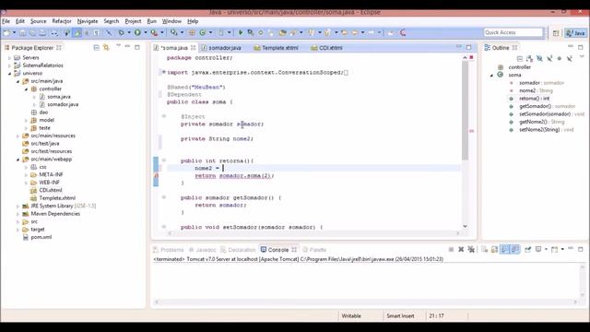Image resolution: width=590 pixels, height=332 pixels.
Task: Click the Quick Access search field
Action: [x=513, y=33]
